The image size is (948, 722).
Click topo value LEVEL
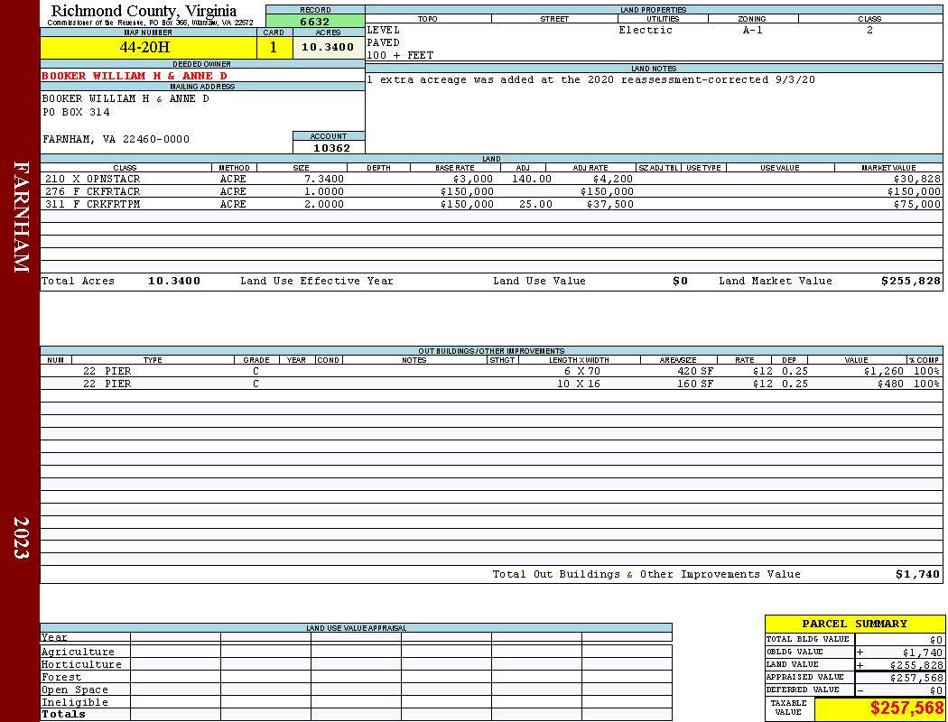click(x=384, y=30)
